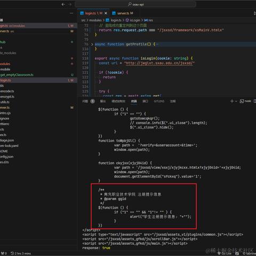256x256 pixels.
Task: Click src in the breadcrumb
Action: tap(83, 20)
